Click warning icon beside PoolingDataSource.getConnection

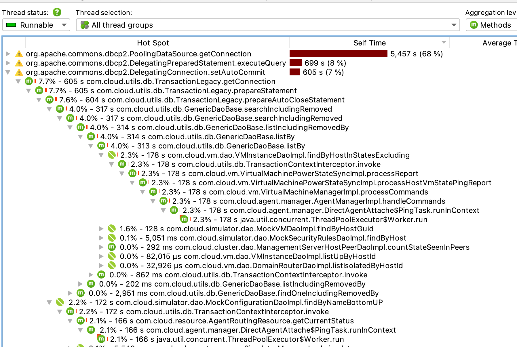click(19, 54)
